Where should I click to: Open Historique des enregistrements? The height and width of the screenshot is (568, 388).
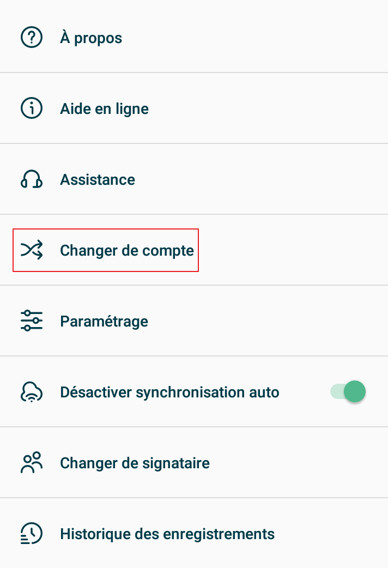(x=167, y=534)
